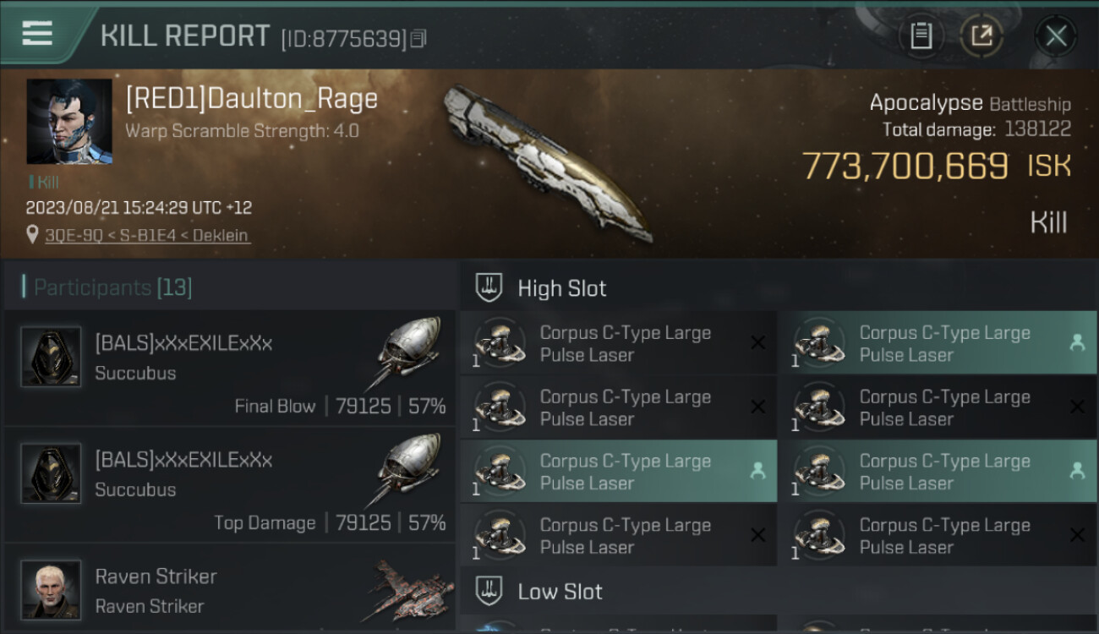
Task: Select the Raven Striker participant portrait
Action: point(51,588)
